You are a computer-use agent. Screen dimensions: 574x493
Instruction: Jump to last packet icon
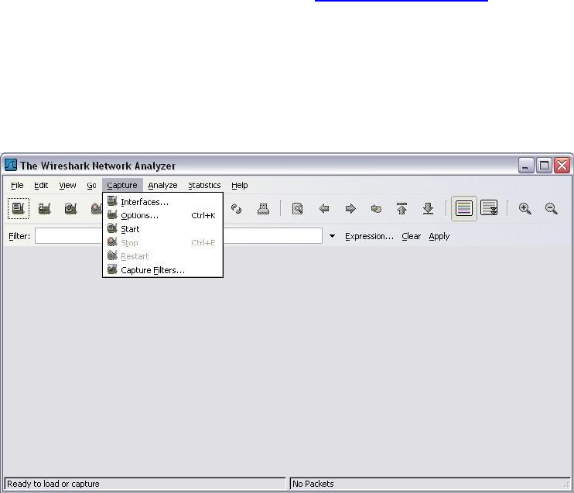428,208
